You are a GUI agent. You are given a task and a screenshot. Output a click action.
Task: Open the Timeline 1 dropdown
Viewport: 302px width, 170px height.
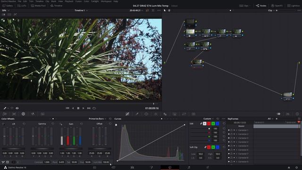pyautogui.click(x=81, y=10)
